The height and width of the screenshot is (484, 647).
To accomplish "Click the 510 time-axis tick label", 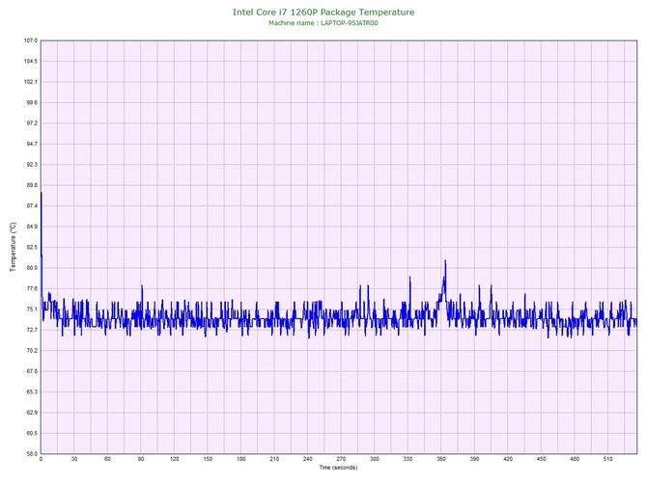I will coord(607,459).
